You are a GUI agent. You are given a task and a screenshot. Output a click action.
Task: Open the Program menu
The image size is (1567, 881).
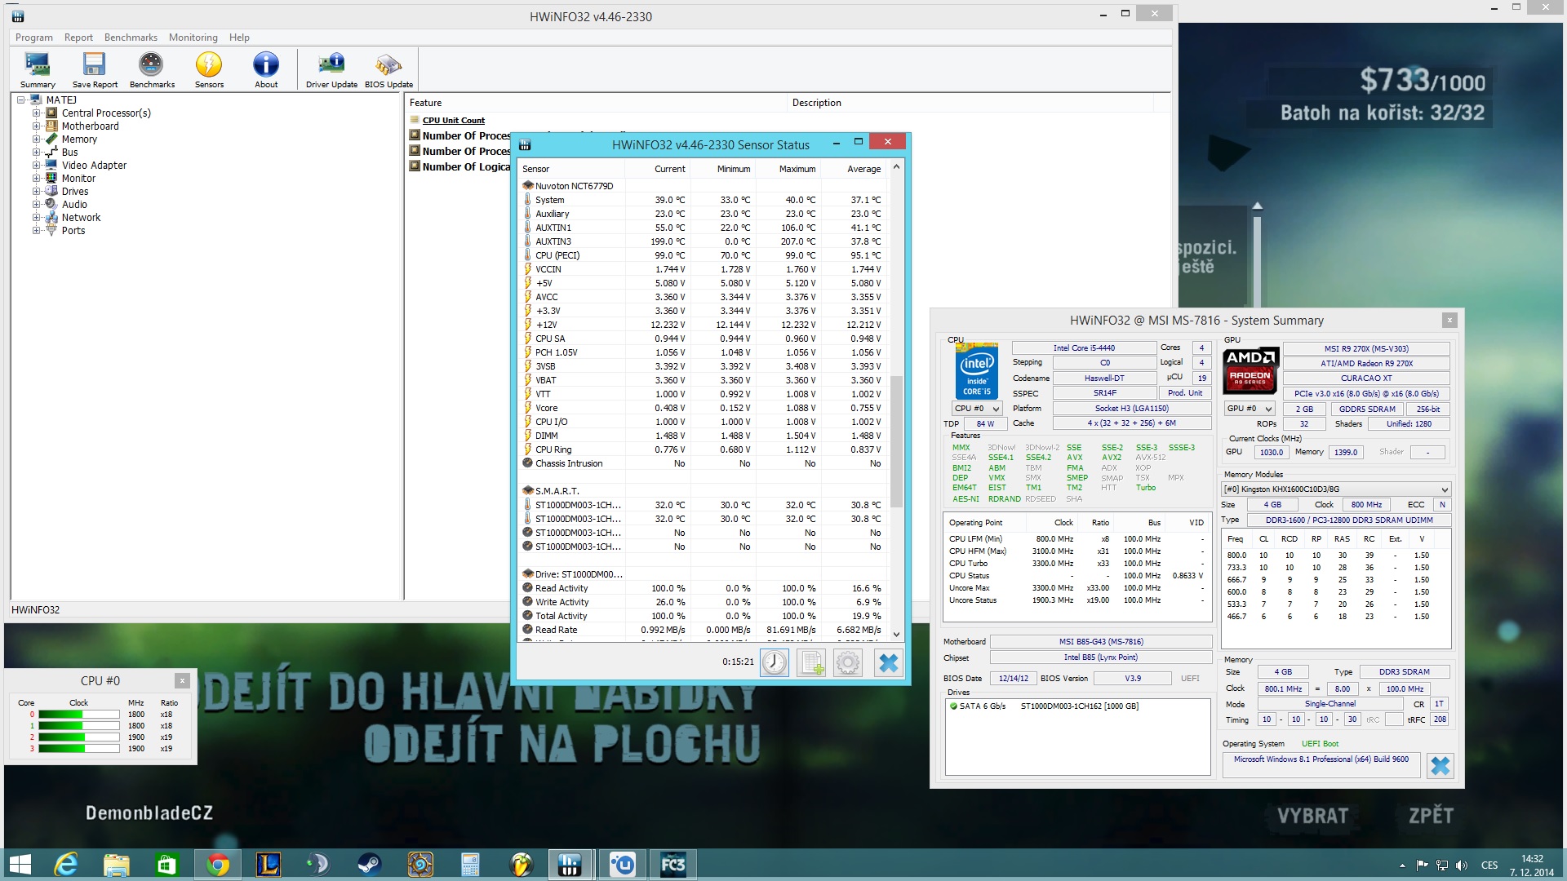pyautogui.click(x=33, y=38)
